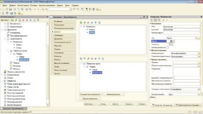Click the Общие реквизиты button
The width and height of the screenshot is (203, 114).
coord(90,98)
